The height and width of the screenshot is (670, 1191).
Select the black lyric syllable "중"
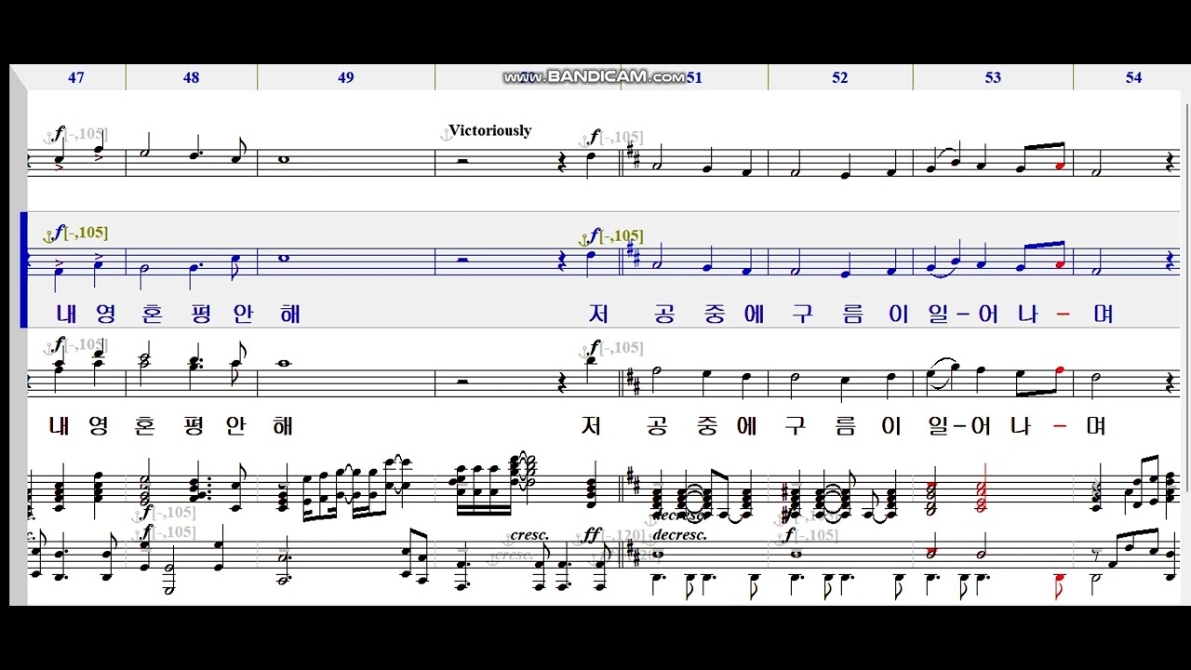click(707, 425)
